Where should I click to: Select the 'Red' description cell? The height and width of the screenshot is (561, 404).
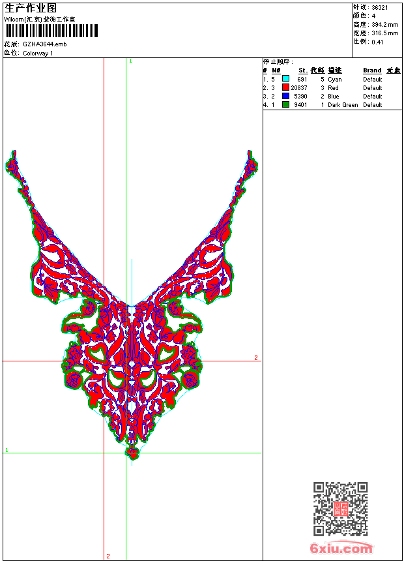333,87
